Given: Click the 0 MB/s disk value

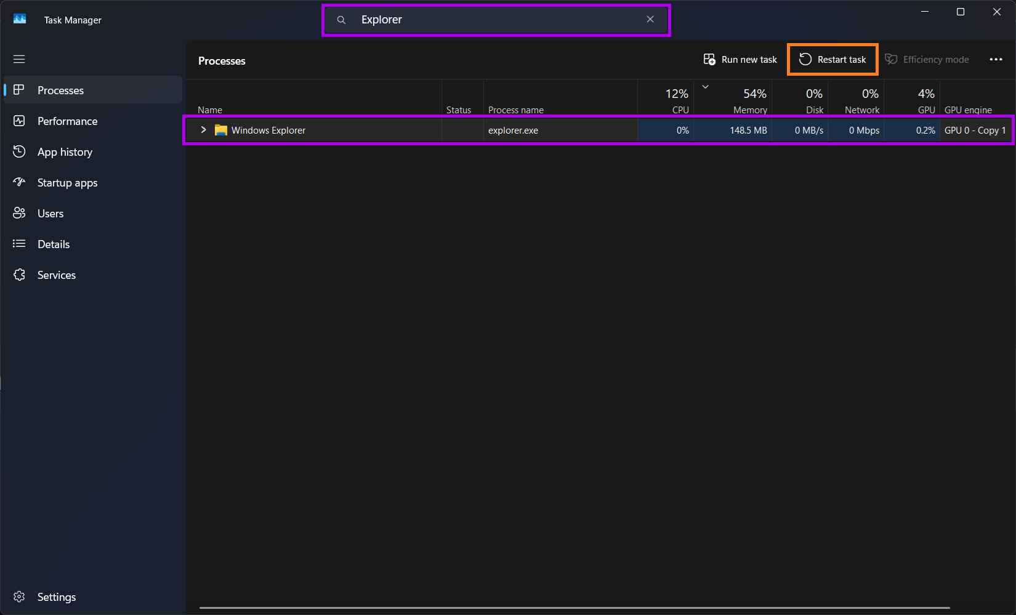Looking at the screenshot, I should 809,131.
